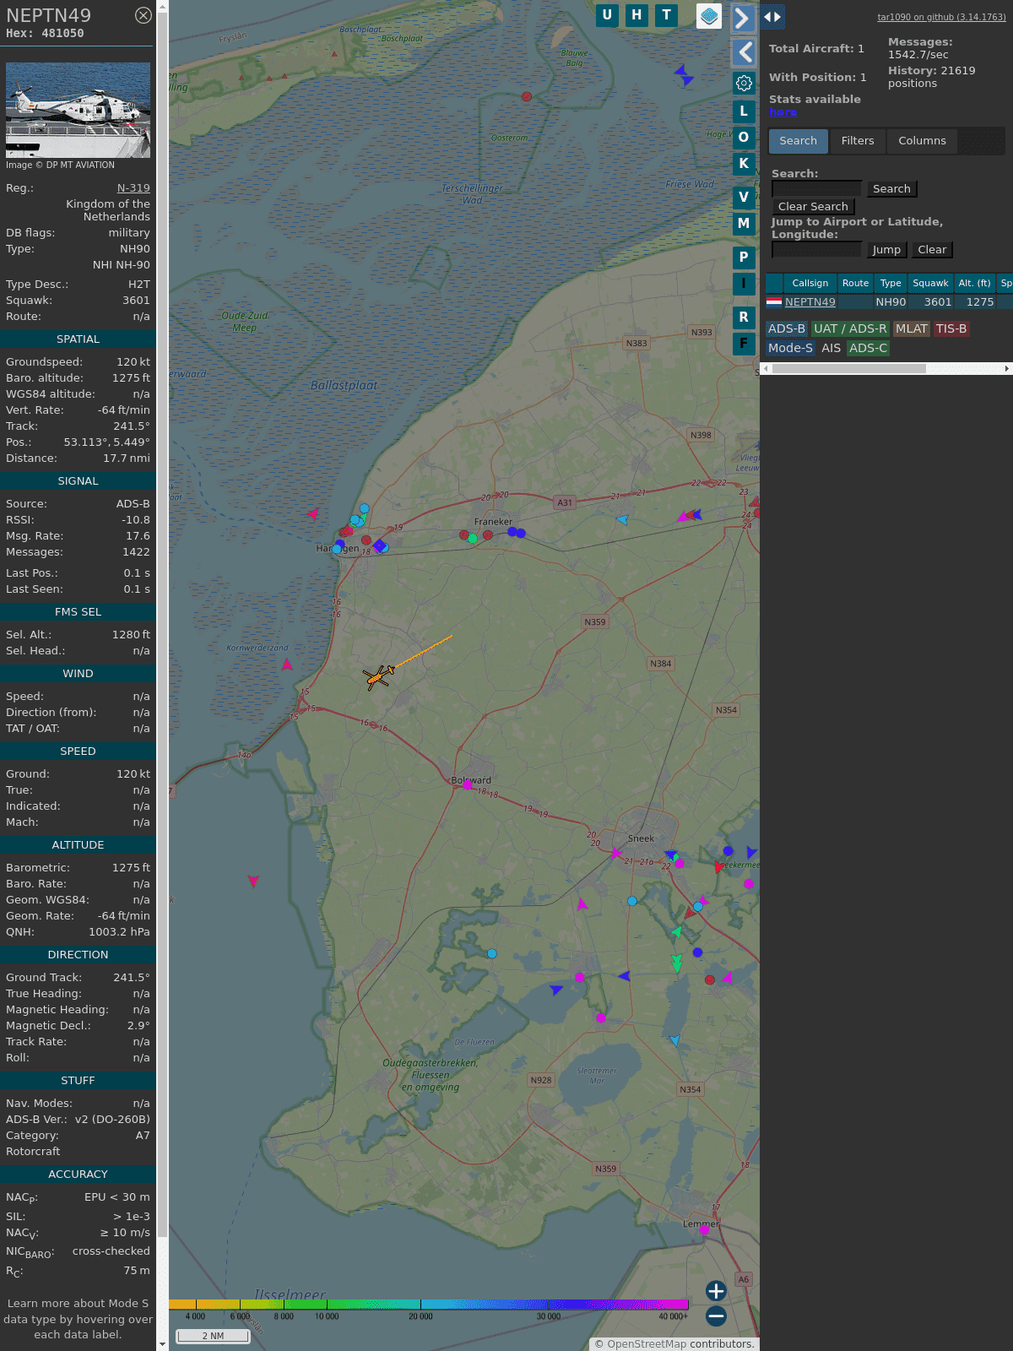Click the Clear Search button

[813, 207]
